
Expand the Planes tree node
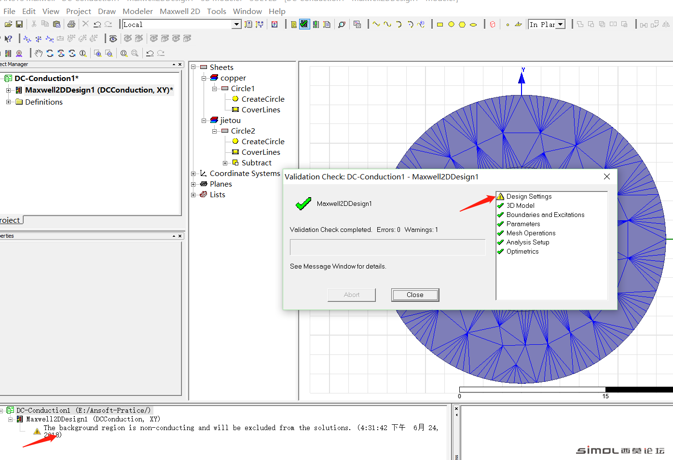[x=193, y=184]
